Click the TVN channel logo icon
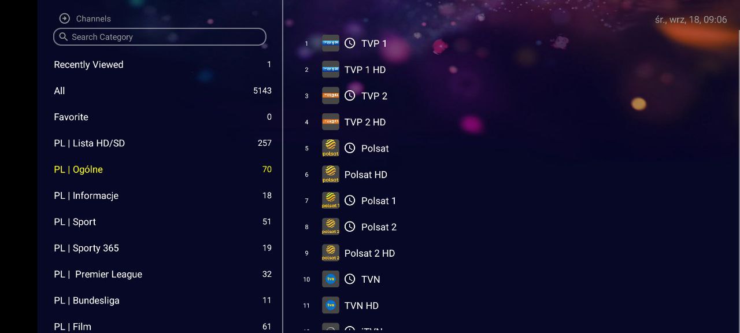 tap(330, 279)
